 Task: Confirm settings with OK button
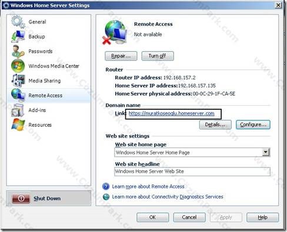152,217
